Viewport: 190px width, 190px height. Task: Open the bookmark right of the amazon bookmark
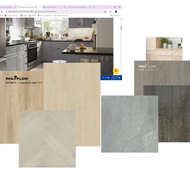point(61,16)
